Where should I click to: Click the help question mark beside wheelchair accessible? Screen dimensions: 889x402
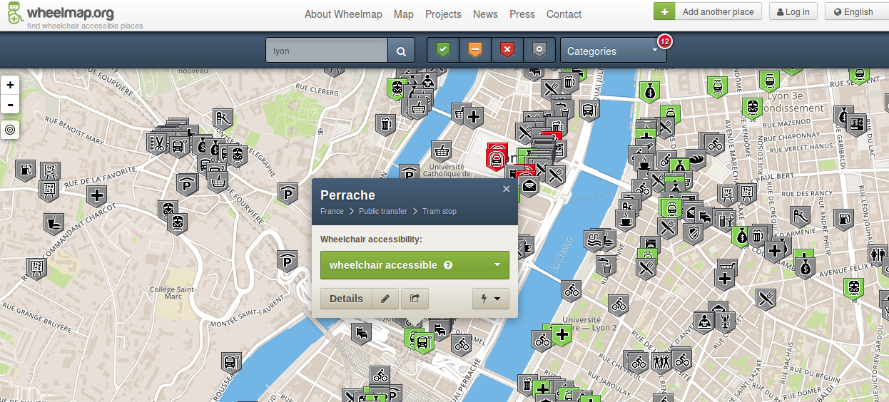tap(448, 265)
